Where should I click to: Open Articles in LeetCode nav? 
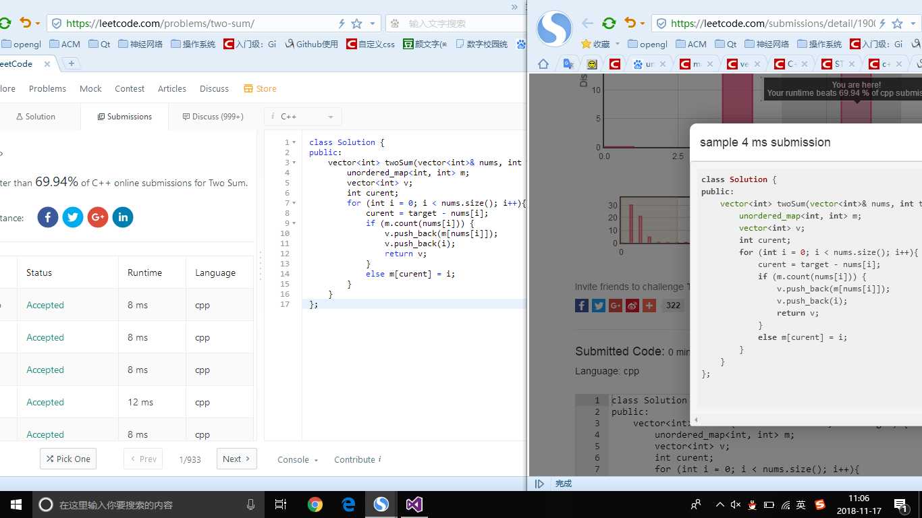click(x=172, y=88)
